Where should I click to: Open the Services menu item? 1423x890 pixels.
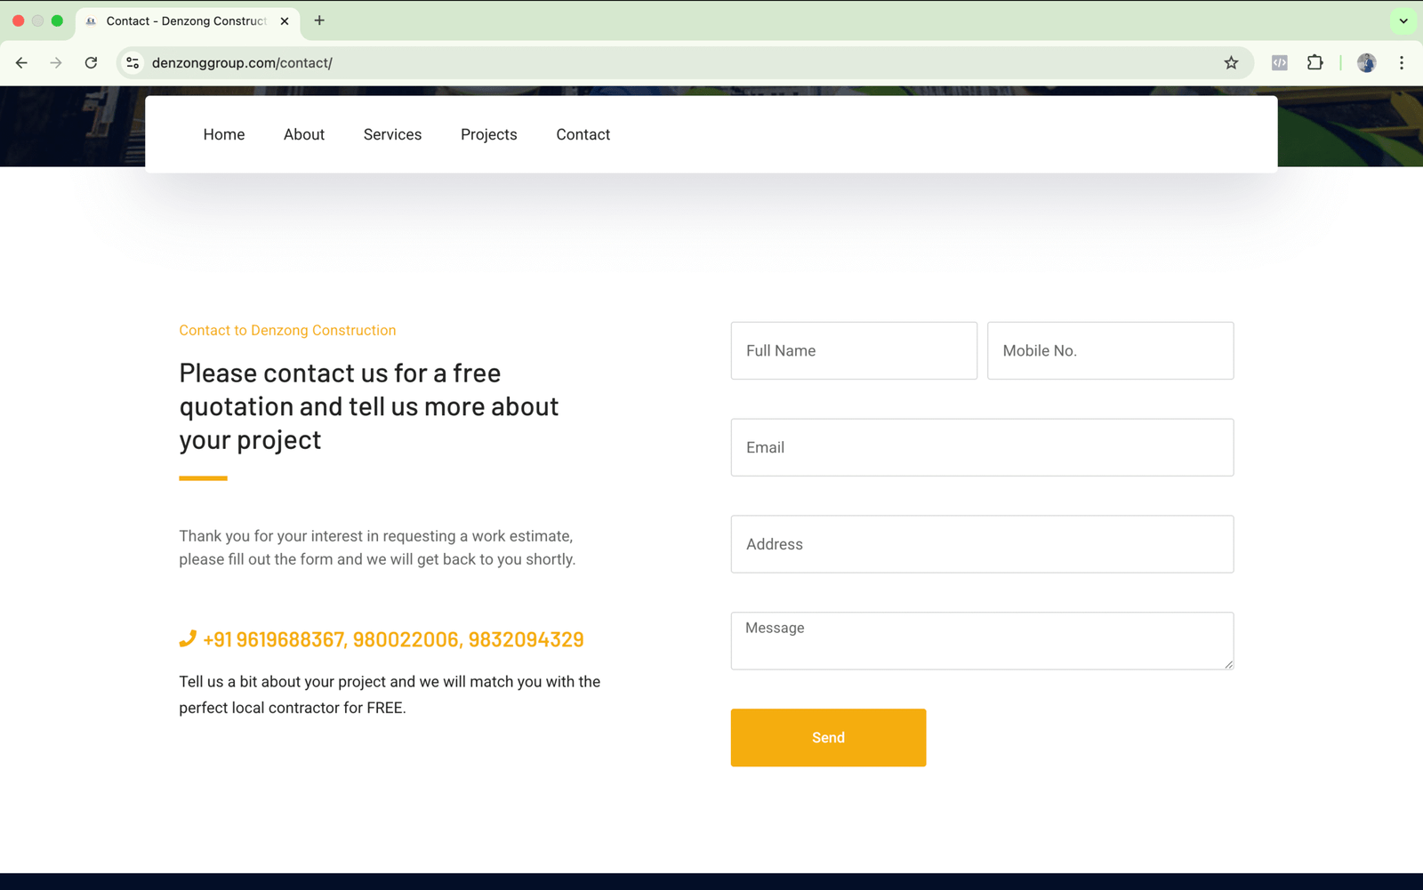392,134
